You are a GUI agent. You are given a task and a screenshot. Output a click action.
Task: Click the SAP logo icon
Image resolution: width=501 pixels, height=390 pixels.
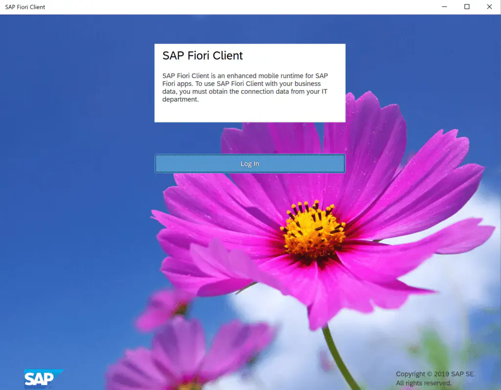pos(44,379)
